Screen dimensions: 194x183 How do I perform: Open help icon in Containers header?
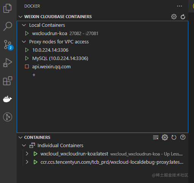pyautogui.click(x=183, y=137)
